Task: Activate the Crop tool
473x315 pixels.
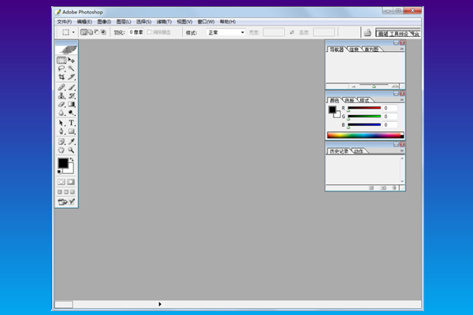Action: click(x=61, y=77)
